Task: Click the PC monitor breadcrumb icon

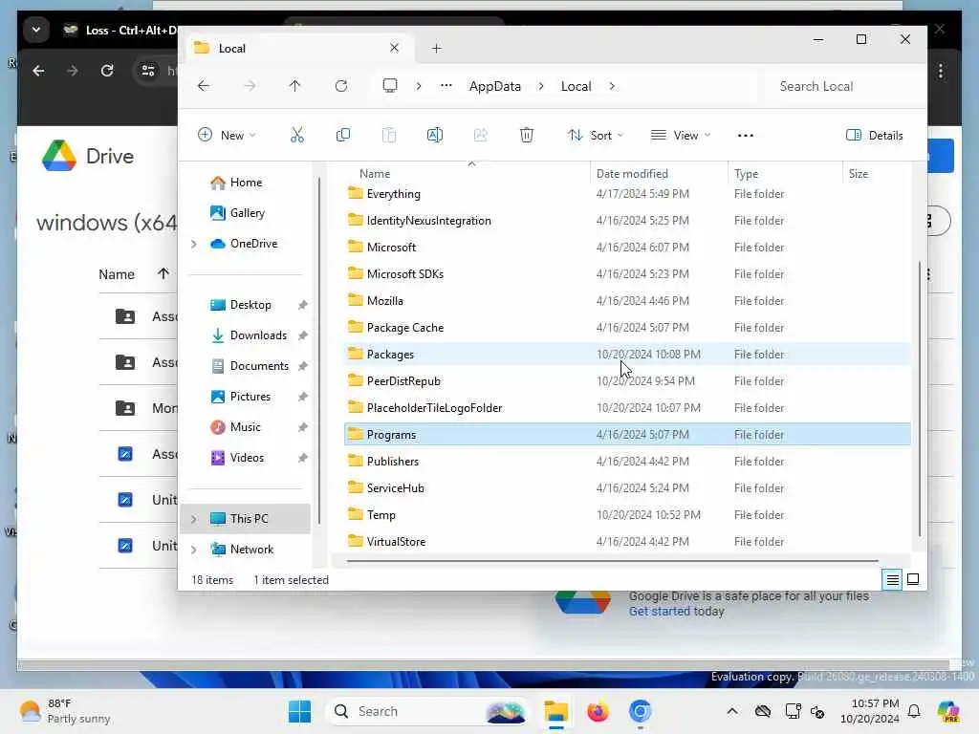Action: (x=390, y=85)
